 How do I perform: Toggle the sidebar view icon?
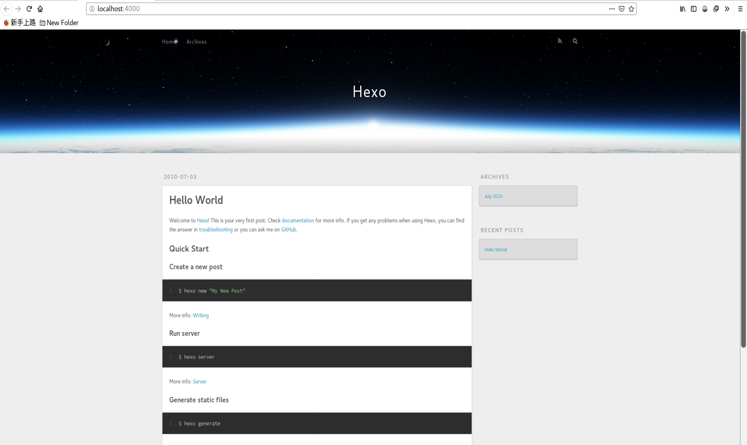(693, 9)
